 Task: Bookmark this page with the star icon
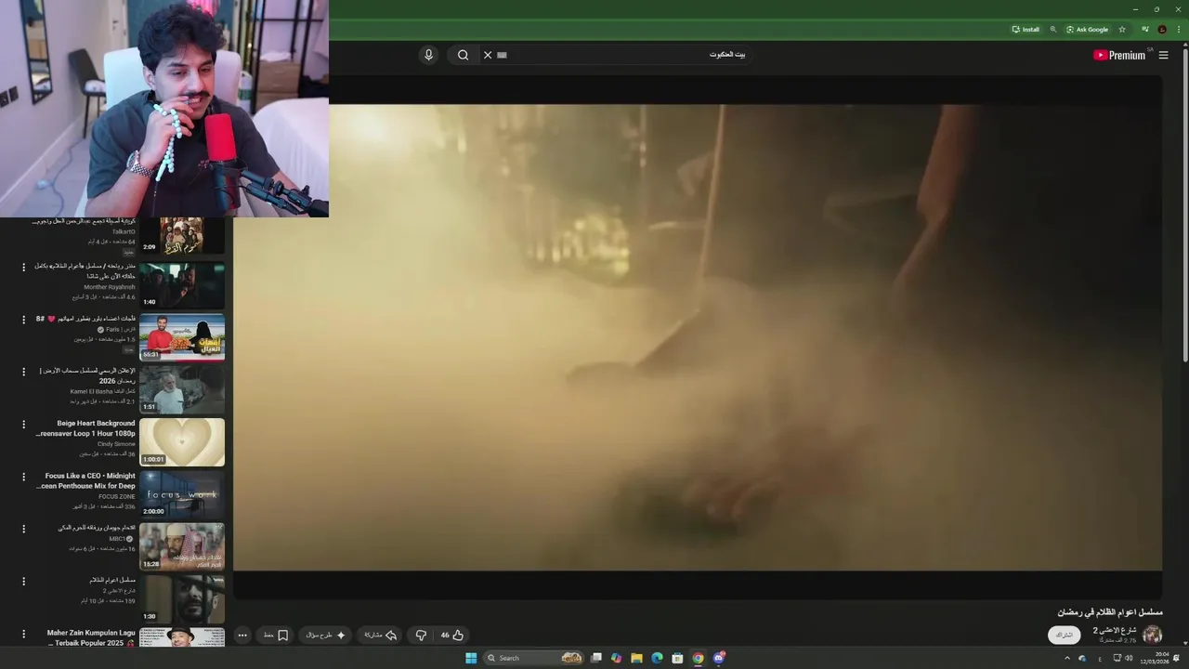(x=1122, y=29)
